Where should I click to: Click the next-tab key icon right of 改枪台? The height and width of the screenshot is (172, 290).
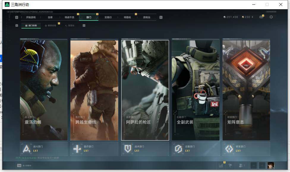161,17
